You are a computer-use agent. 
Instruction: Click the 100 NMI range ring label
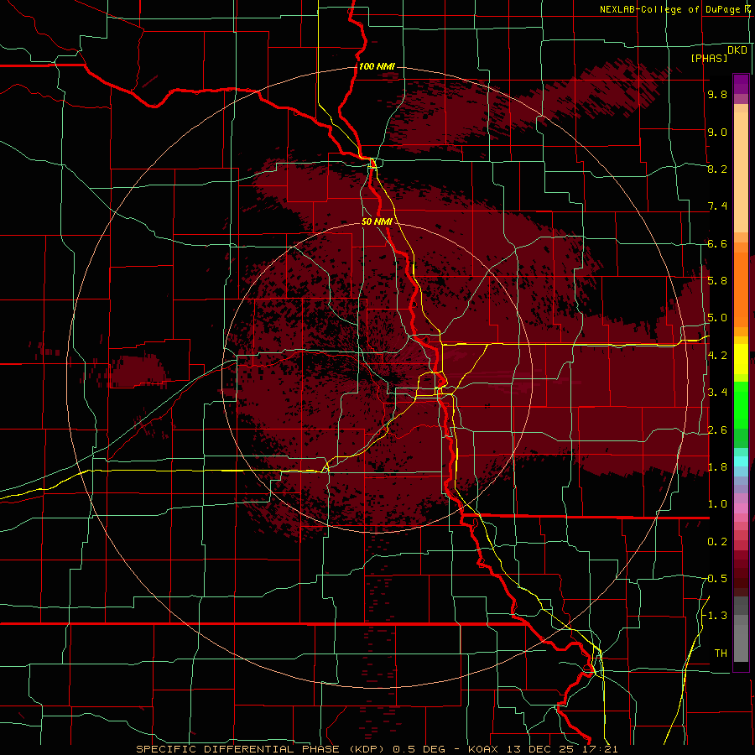pyautogui.click(x=377, y=66)
